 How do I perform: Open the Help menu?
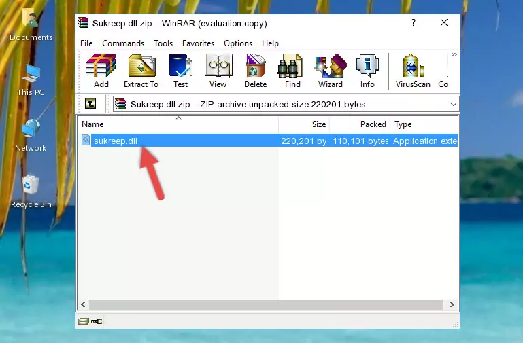click(x=270, y=43)
